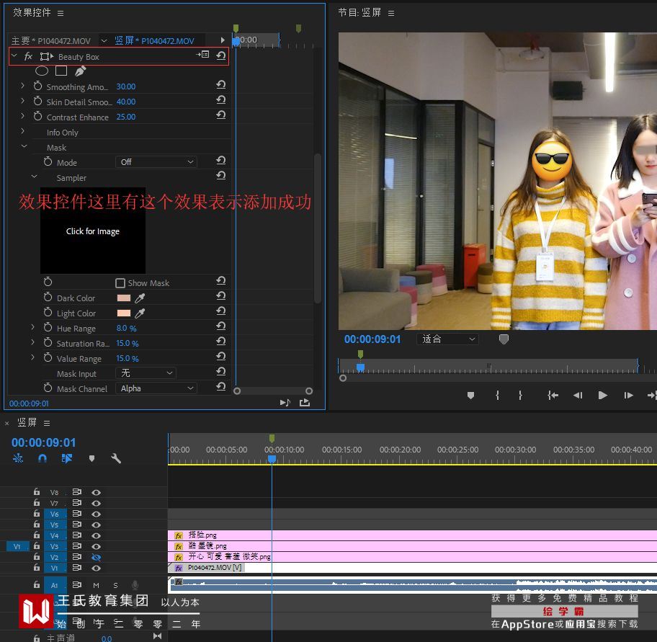The height and width of the screenshot is (642, 657).
Task: Enable the Show Mask checkbox
Action: [120, 283]
